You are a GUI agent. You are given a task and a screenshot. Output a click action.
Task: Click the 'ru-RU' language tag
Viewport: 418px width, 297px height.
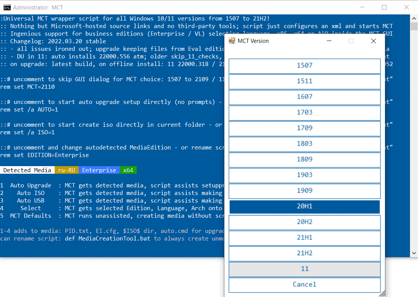pyautogui.click(x=67, y=170)
